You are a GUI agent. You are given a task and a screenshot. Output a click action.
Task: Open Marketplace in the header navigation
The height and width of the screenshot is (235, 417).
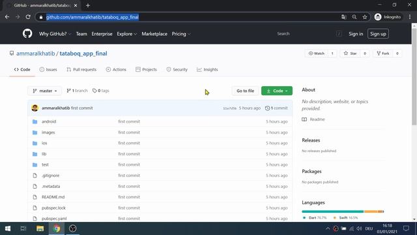(154, 34)
